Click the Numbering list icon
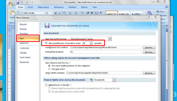Screen dimensions: 177x101 76,13
